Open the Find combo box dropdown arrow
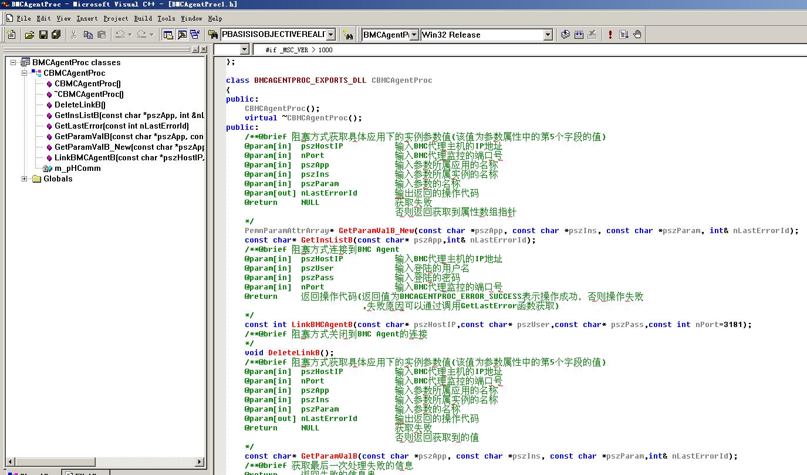This screenshot has width=807, height=475. pyautogui.click(x=331, y=35)
